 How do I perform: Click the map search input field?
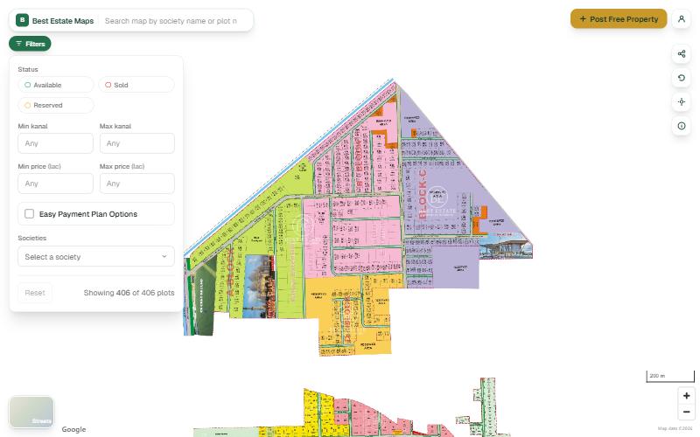tap(174, 21)
